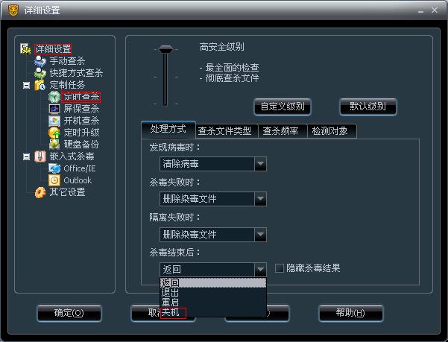Click the 定时查杀 clock icon
Screen dimensions: 448x342
[54, 97]
